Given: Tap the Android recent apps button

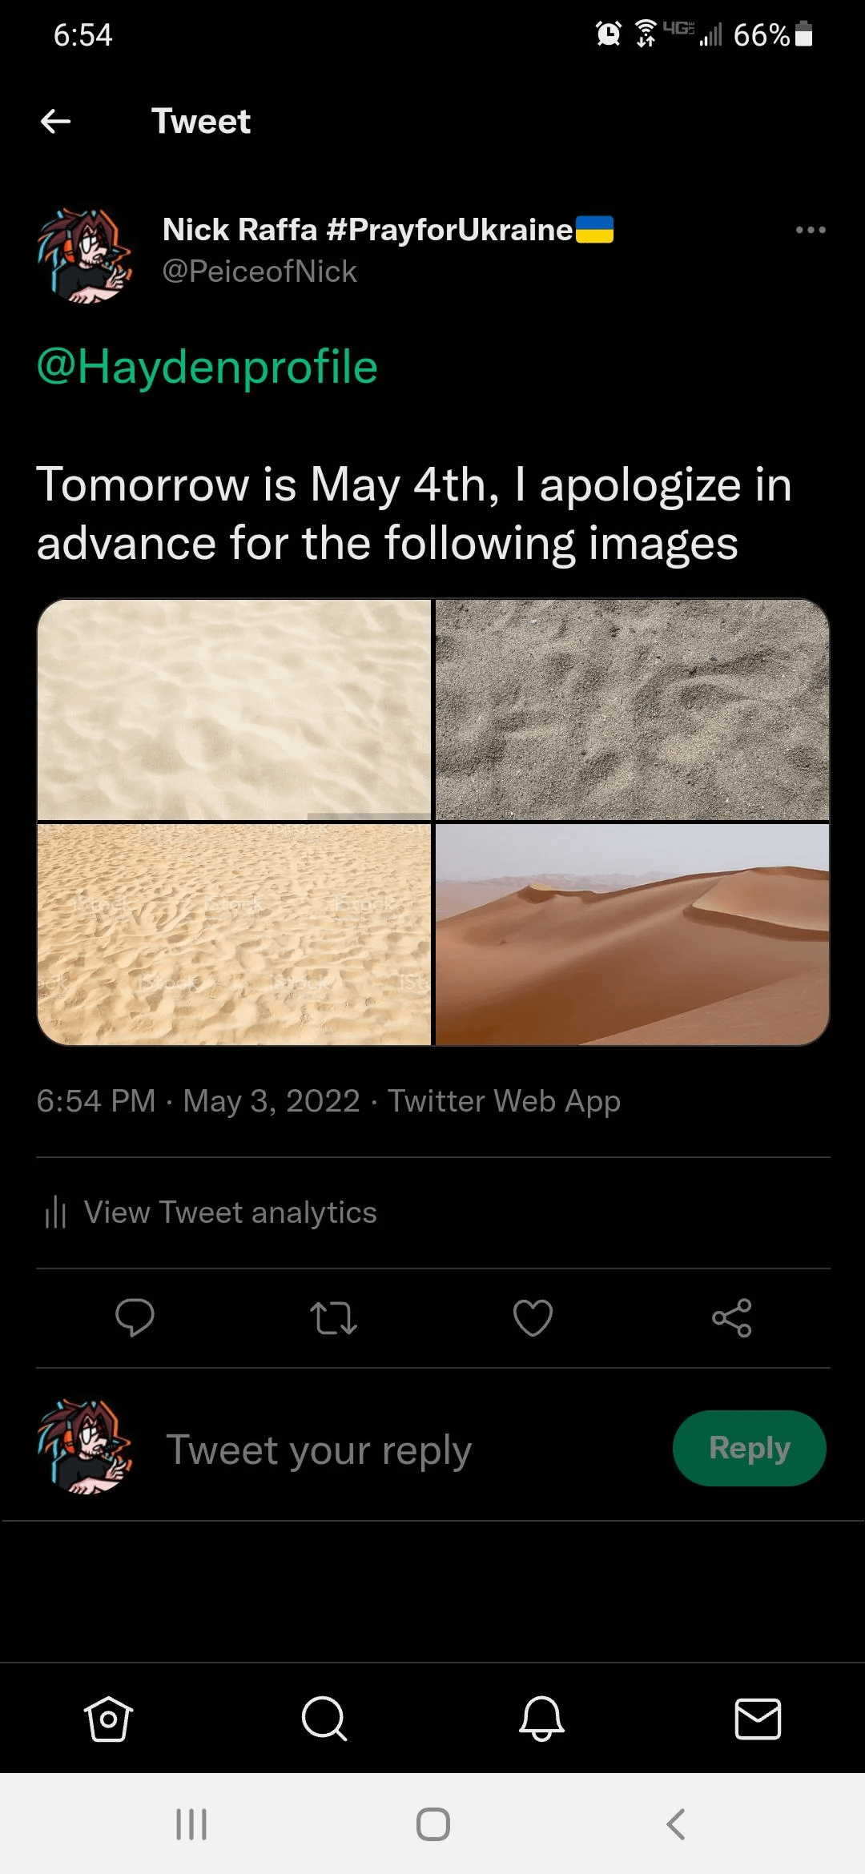Looking at the screenshot, I should (x=191, y=1824).
